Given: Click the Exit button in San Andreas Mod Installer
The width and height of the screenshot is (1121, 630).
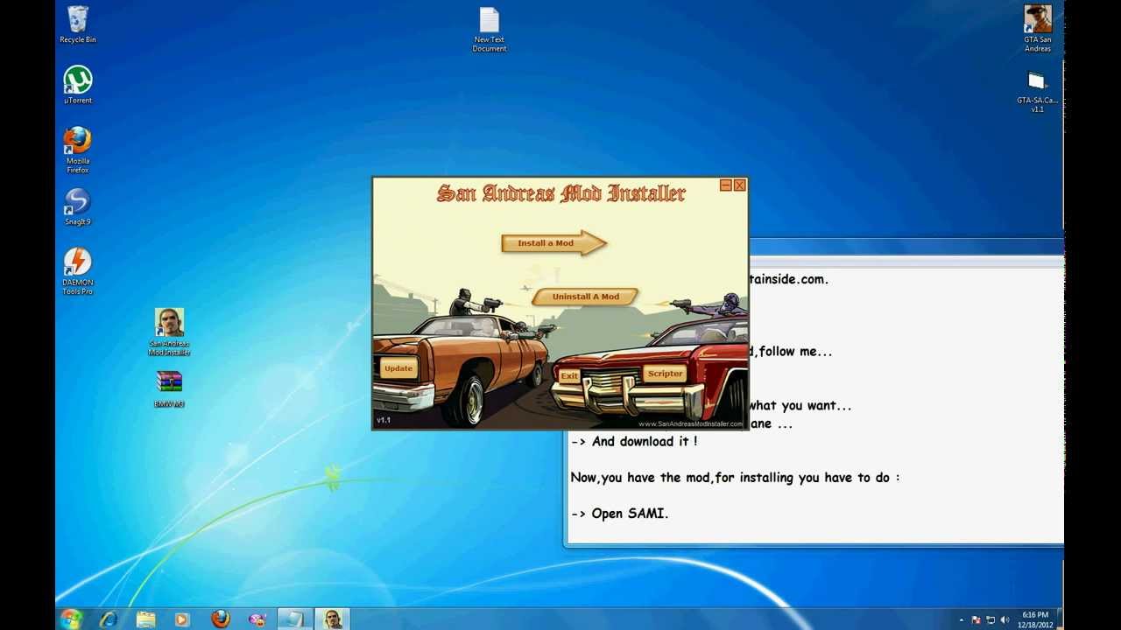Looking at the screenshot, I should click(569, 376).
